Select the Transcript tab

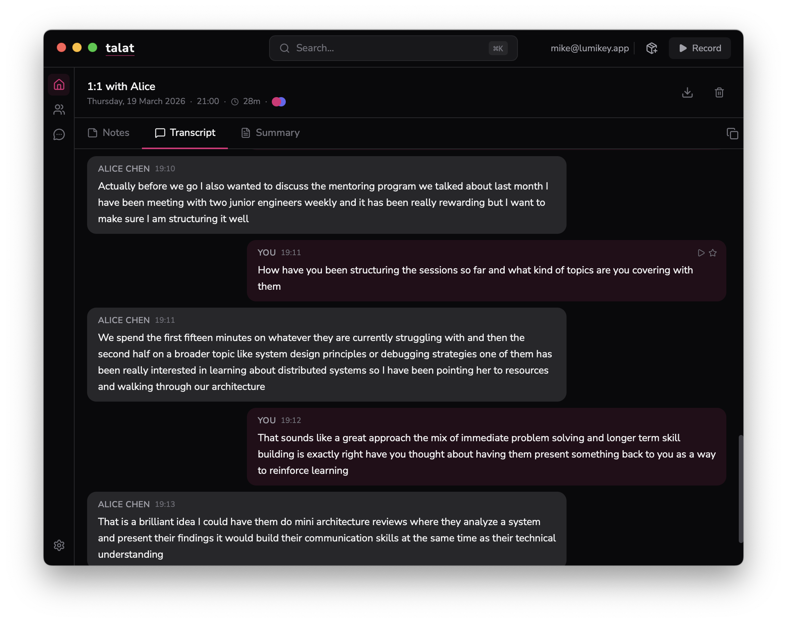185,133
